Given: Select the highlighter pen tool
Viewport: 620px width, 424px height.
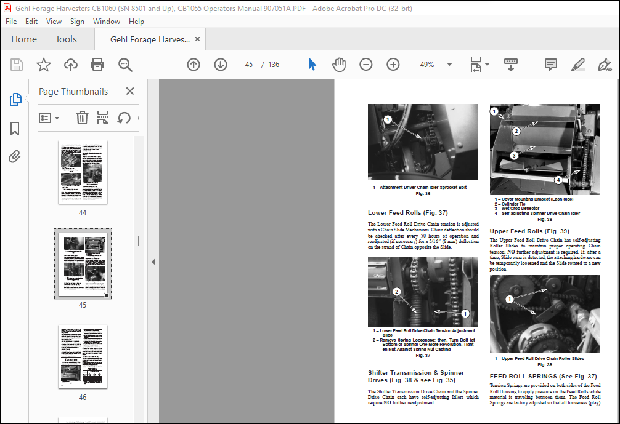Looking at the screenshot, I should click(x=578, y=65).
